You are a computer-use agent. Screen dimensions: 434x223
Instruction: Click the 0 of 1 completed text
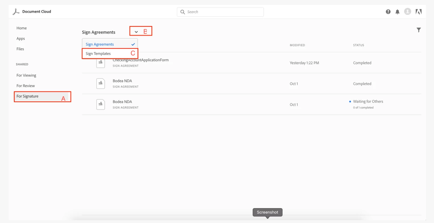pyautogui.click(x=363, y=107)
